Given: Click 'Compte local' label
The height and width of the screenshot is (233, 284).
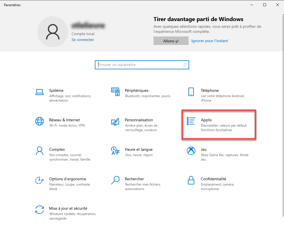Looking at the screenshot, I should point(83,34).
